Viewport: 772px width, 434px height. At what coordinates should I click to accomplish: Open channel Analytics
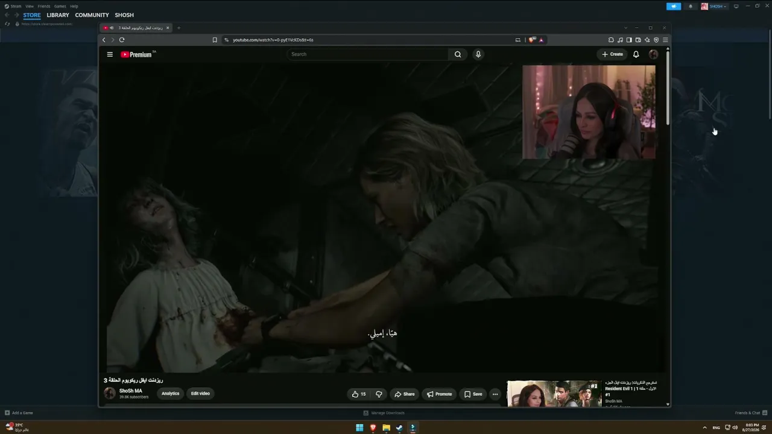[170, 394]
